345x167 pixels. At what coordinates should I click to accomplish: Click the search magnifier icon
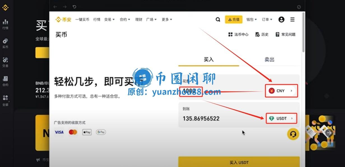click(x=218, y=20)
